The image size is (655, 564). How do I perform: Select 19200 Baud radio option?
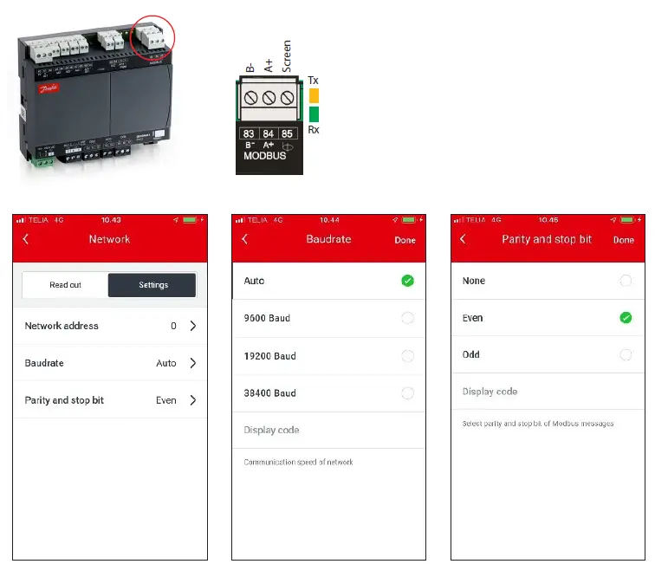tap(407, 356)
